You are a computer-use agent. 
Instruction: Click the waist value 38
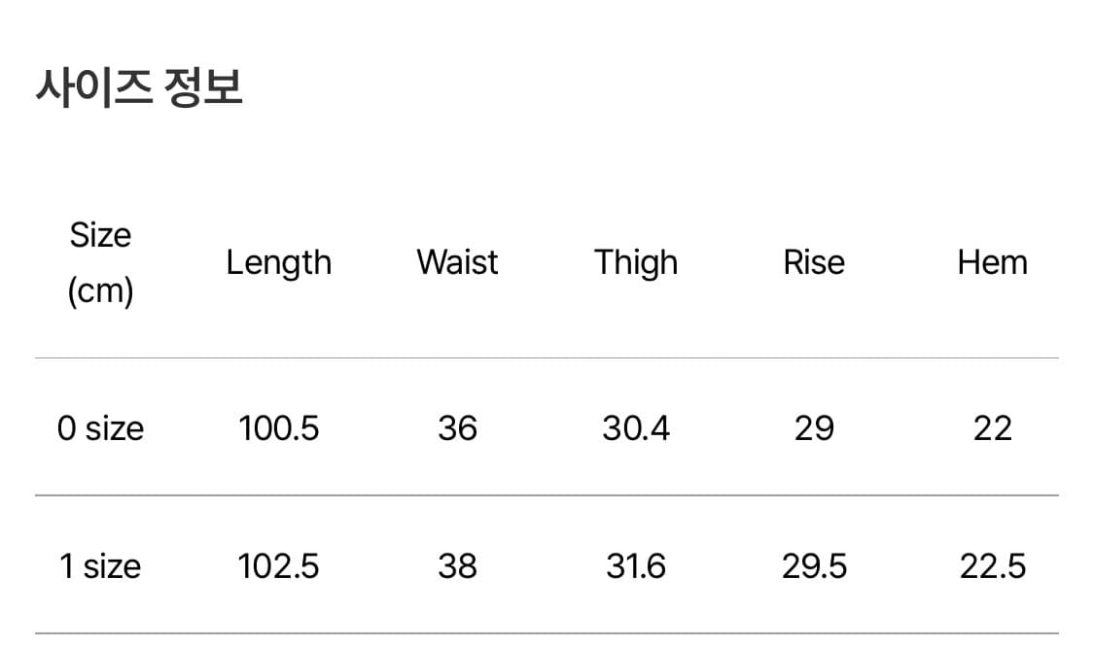coord(457,565)
